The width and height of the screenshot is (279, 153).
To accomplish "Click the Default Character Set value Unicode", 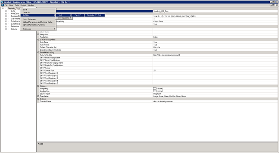I will click(157, 47).
